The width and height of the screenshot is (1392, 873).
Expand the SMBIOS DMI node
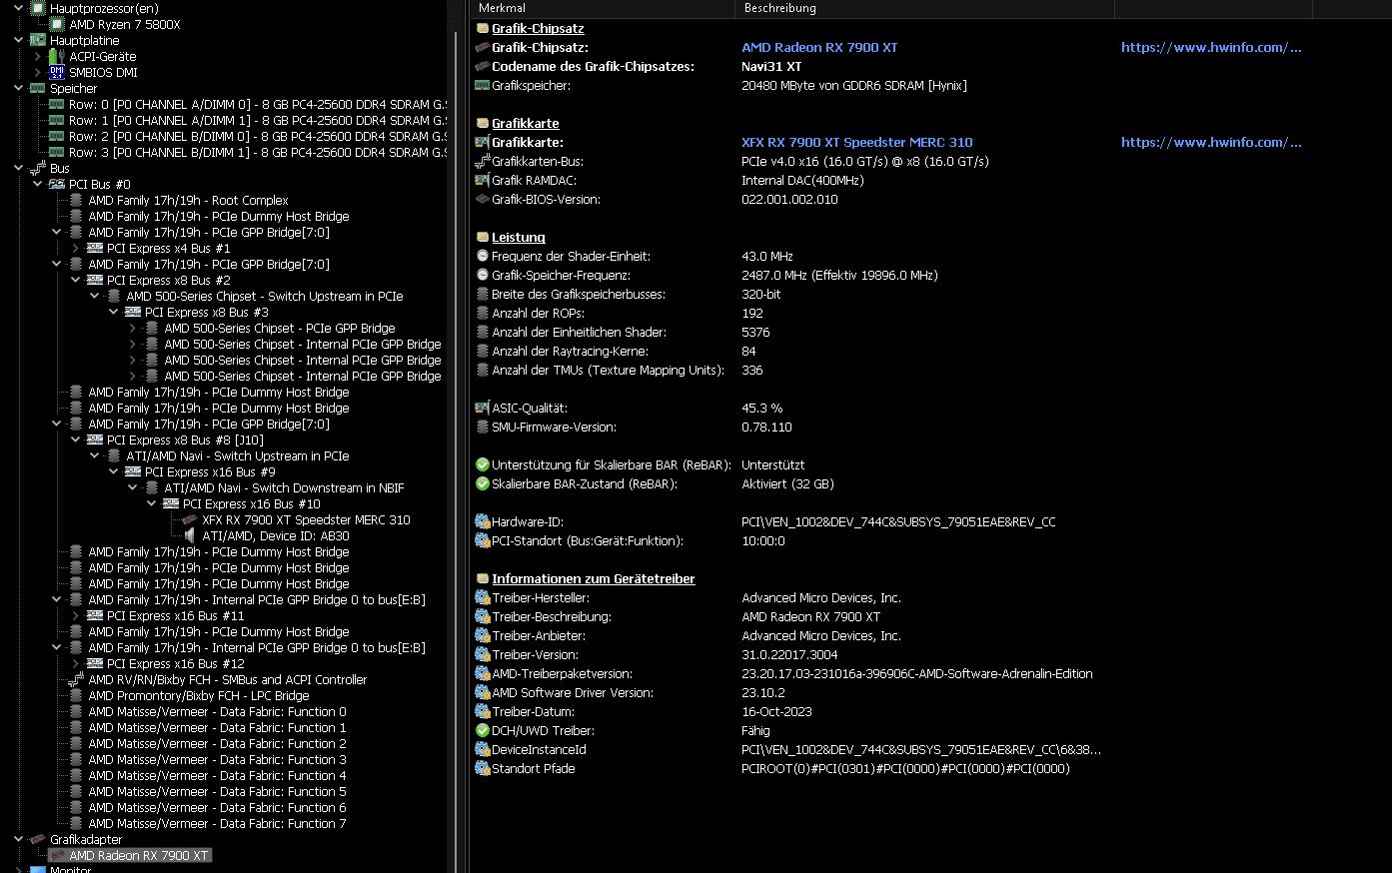[x=38, y=72]
